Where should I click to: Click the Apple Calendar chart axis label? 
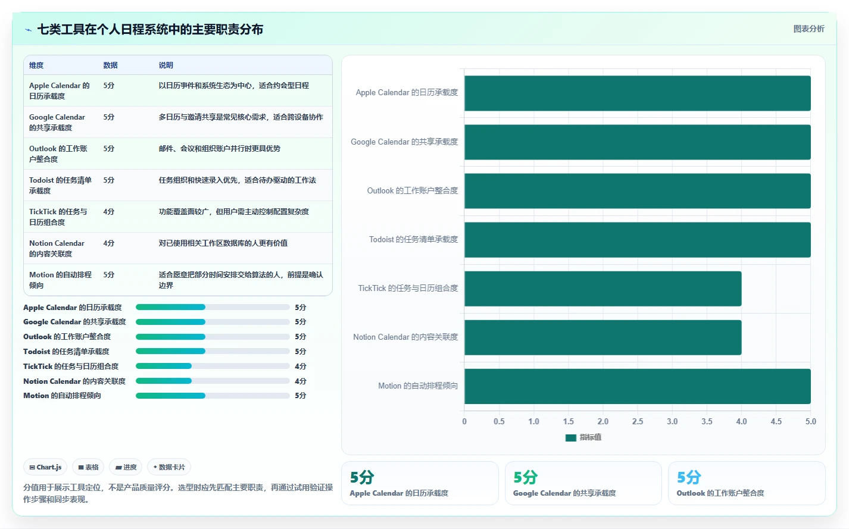click(x=407, y=93)
